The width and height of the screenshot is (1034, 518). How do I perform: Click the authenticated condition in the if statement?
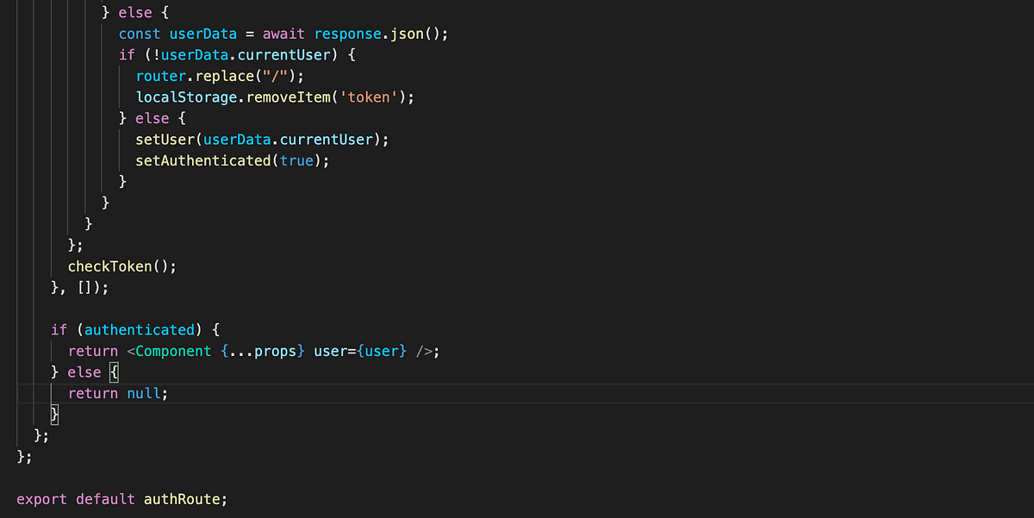[140, 329]
